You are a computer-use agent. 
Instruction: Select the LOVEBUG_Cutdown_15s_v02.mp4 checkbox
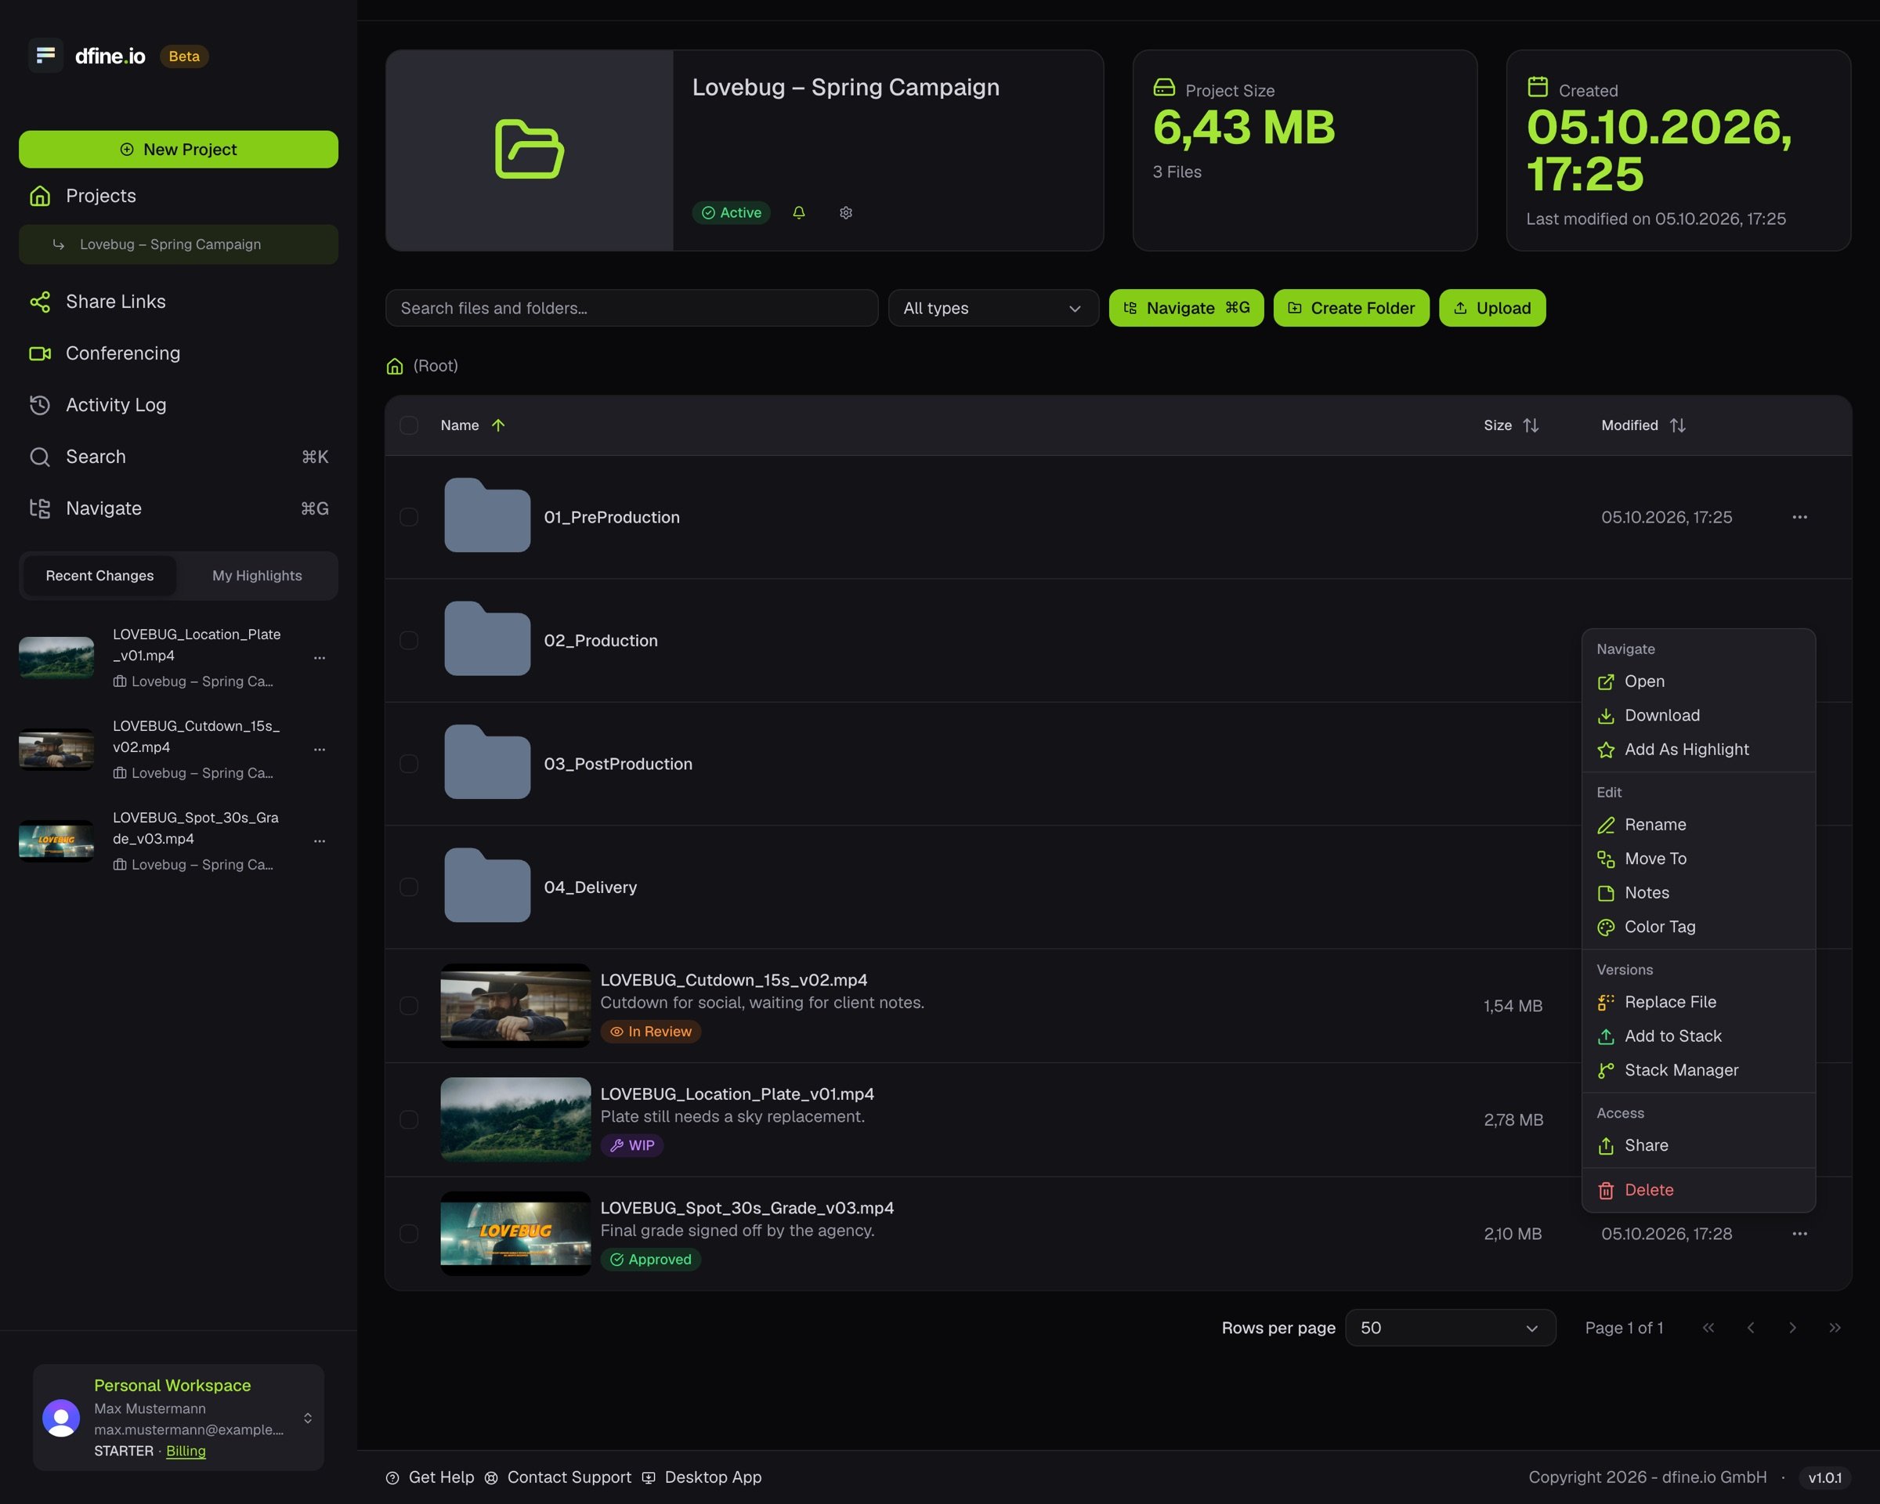[x=409, y=1005]
